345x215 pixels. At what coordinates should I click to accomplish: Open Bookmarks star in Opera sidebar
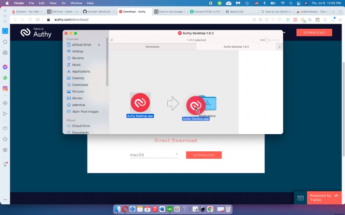5,42
